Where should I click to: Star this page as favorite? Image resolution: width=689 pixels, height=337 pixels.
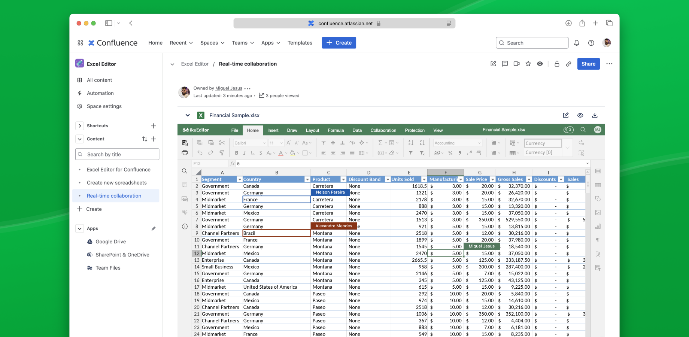(x=528, y=64)
